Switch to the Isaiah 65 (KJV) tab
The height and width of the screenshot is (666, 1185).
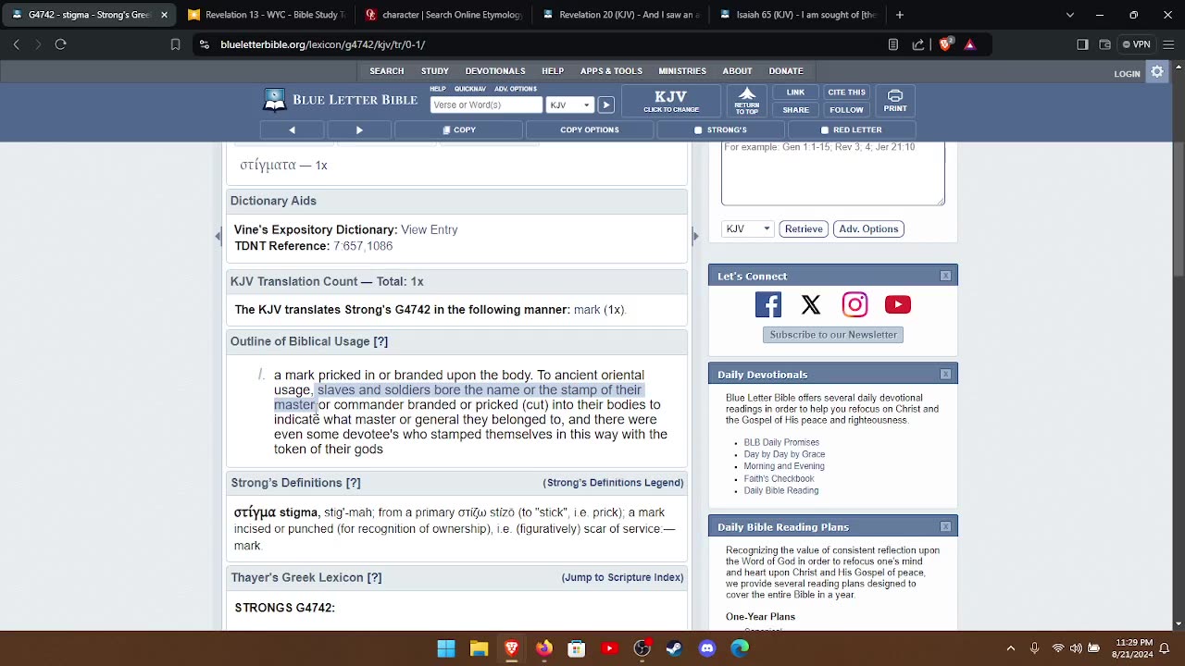(x=798, y=15)
